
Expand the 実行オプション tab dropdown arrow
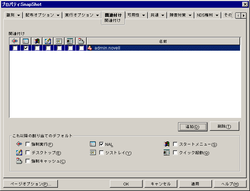point(97,15)
